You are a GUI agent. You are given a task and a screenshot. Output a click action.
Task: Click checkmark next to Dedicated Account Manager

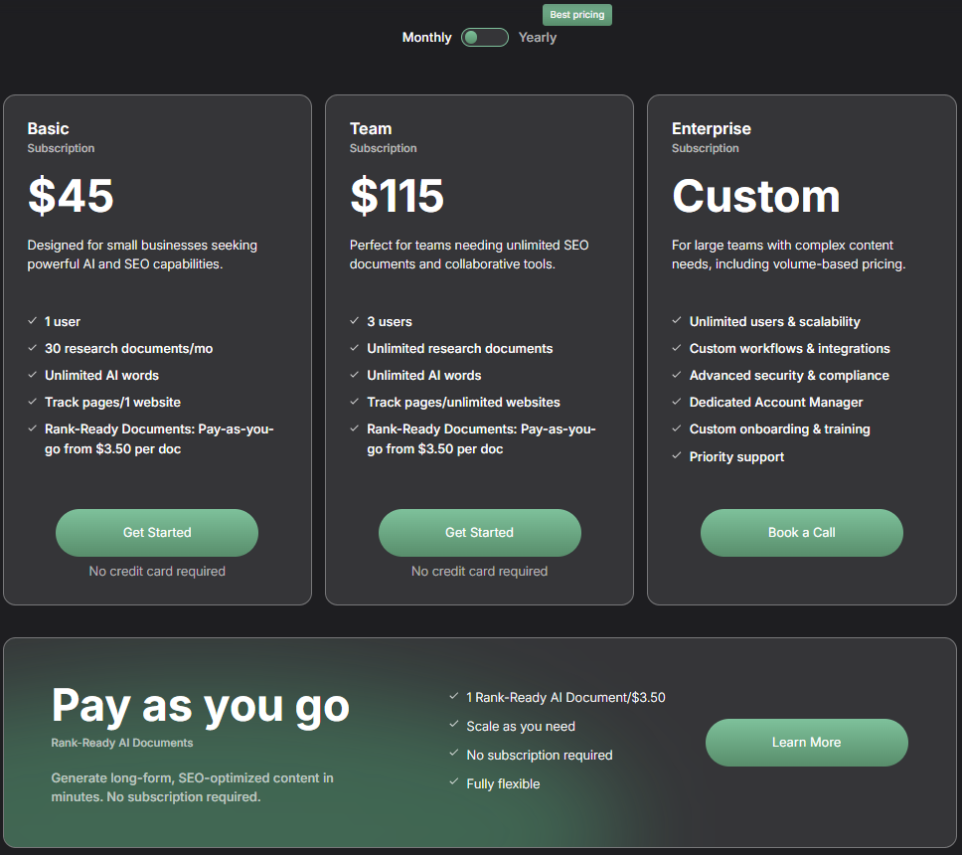(677, 402)
